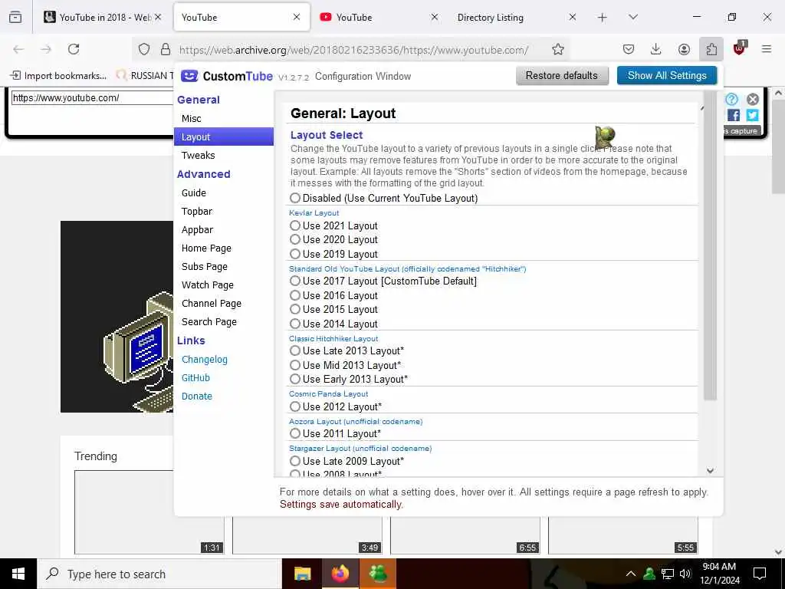Select Use Early 2013 Layout option
This screenshot has height=589, width=785.
coord(295,379)
